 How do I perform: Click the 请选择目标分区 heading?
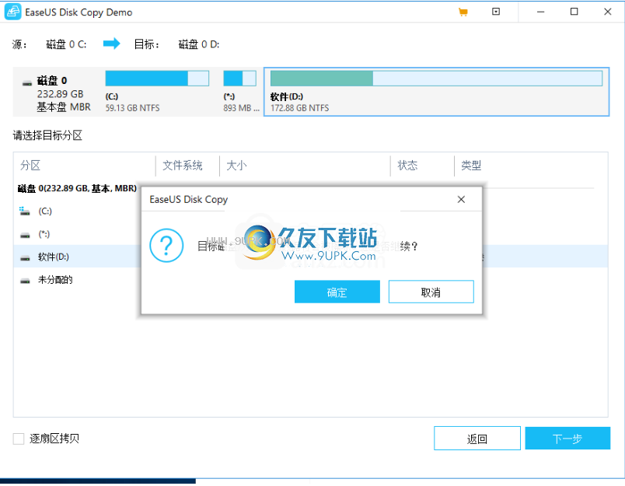point(47,135)
